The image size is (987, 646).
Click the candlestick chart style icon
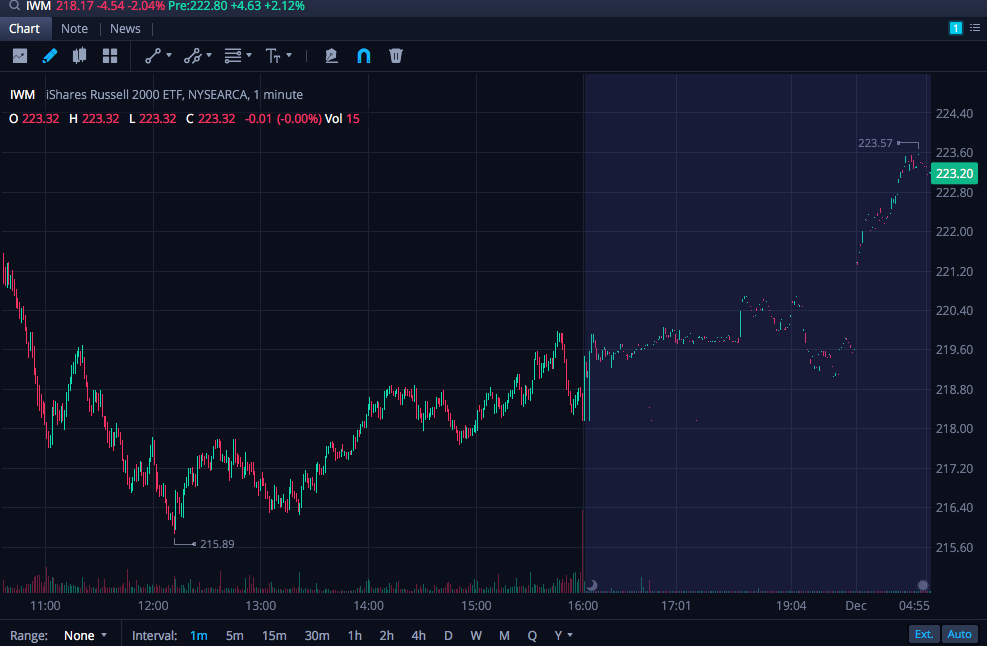click(79, 56)
